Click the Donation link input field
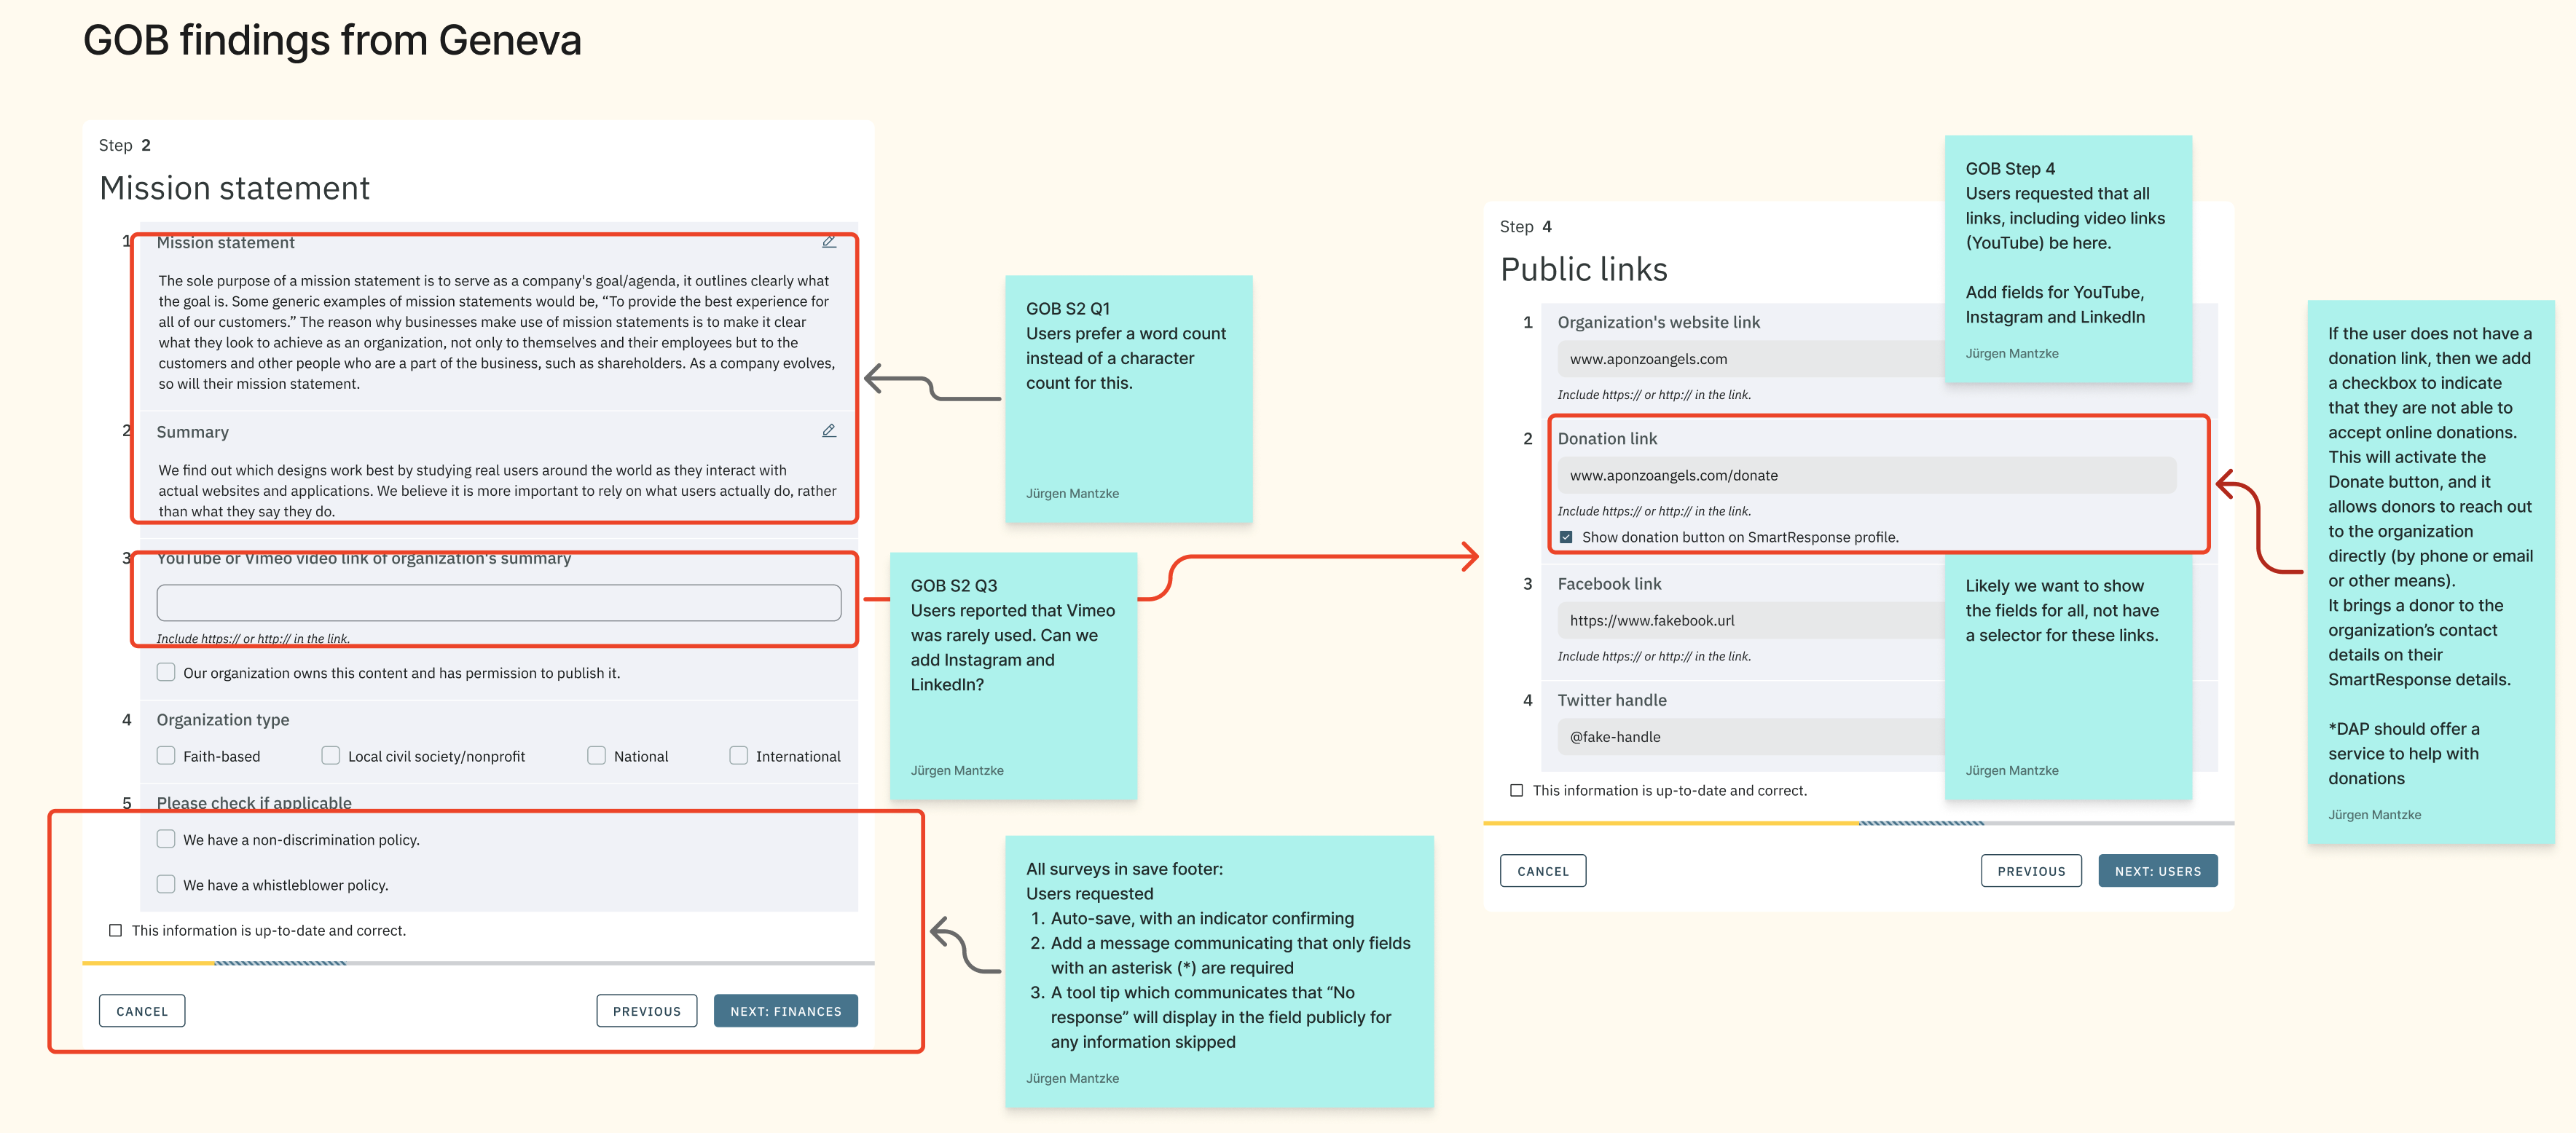This screenshot has width=2576, height=1133. 1867,475
